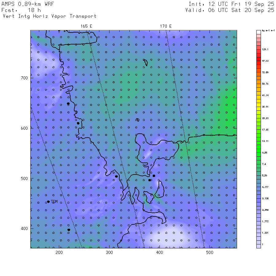The height and width of the screenshot is (276, 276).
Task: Select the y-axis '700' tick label
Action: [x=24, y=78]
